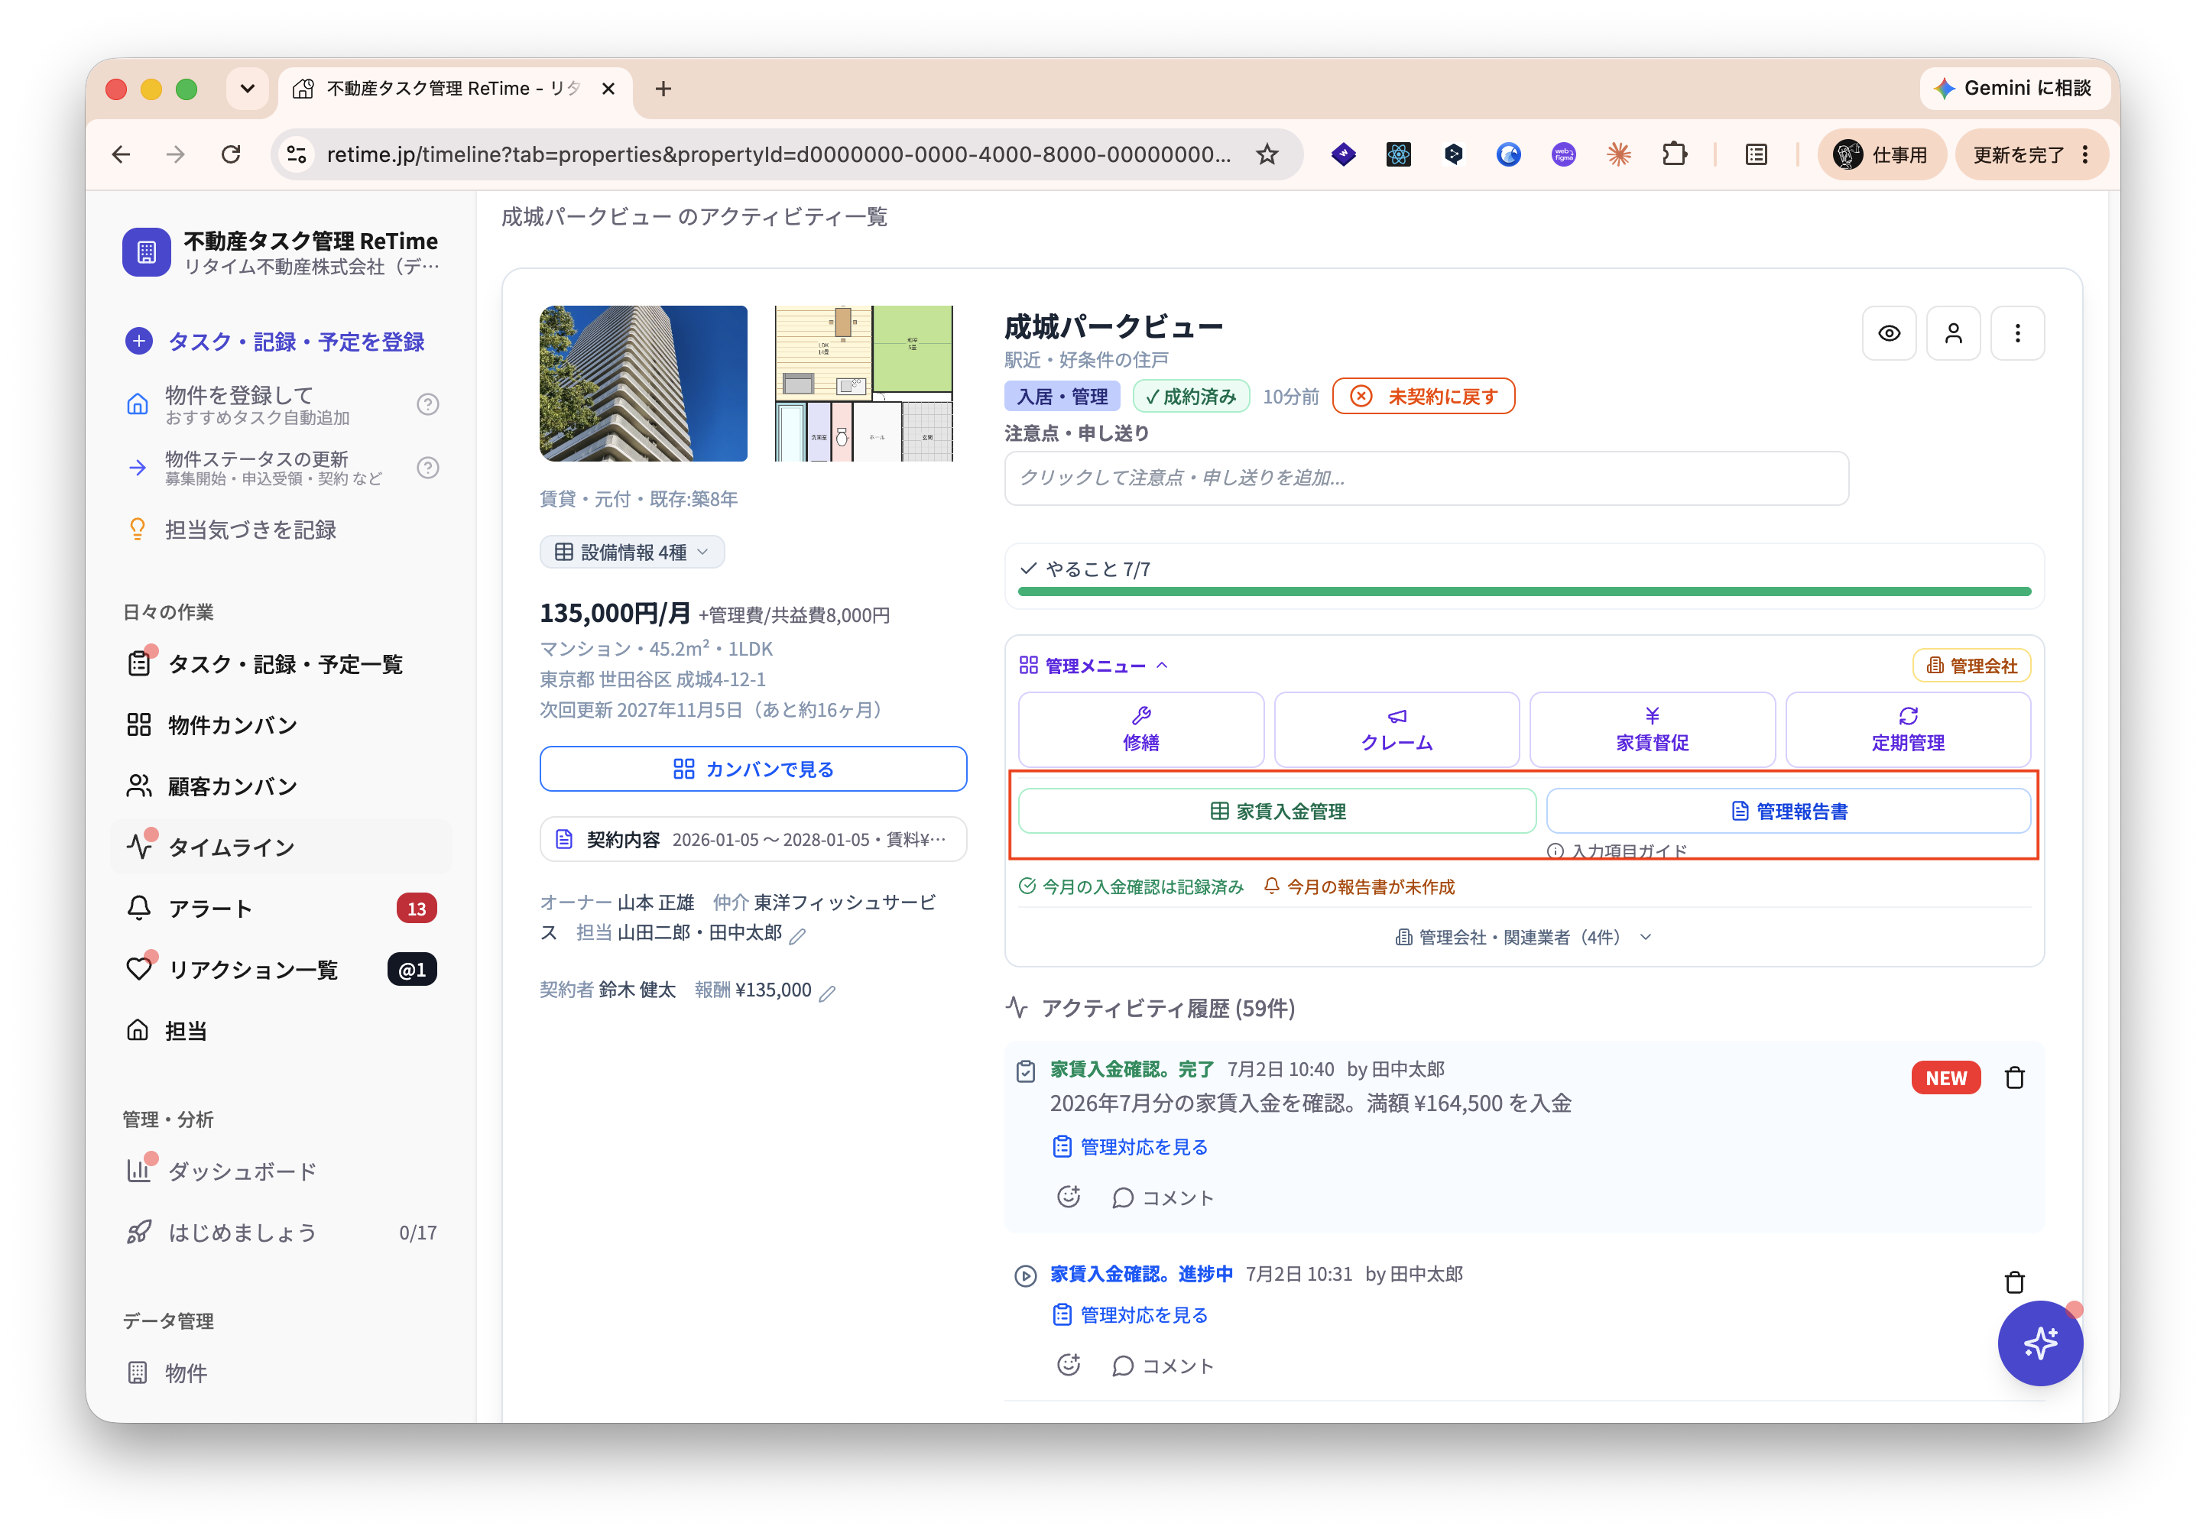The width and height of the screenshot is (2206, 1536).
Task: Click the person assignee icon on property card
Action: [x=1953, y=333]
